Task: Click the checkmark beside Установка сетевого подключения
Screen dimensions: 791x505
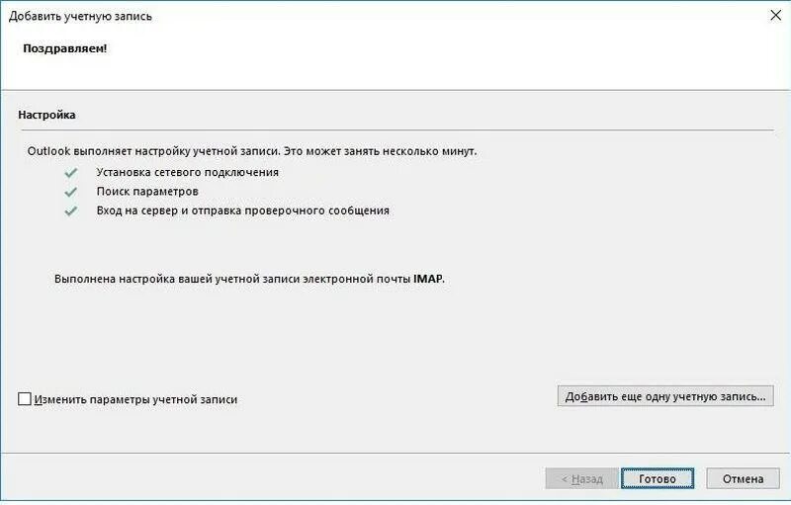Action: tap(70, 173)
